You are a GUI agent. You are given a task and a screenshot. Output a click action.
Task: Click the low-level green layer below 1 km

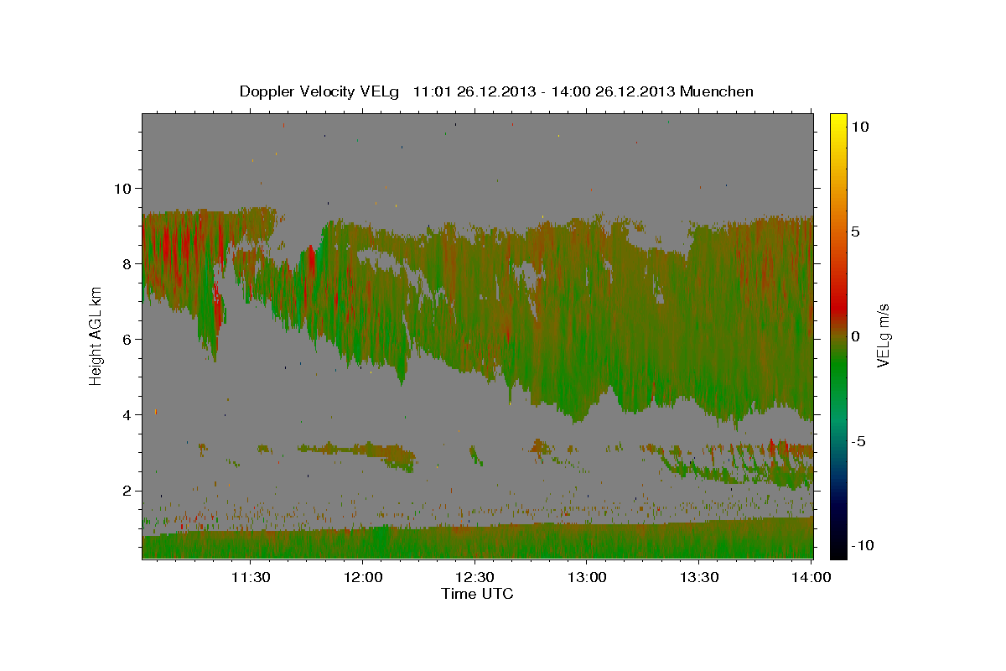point(478,543)
